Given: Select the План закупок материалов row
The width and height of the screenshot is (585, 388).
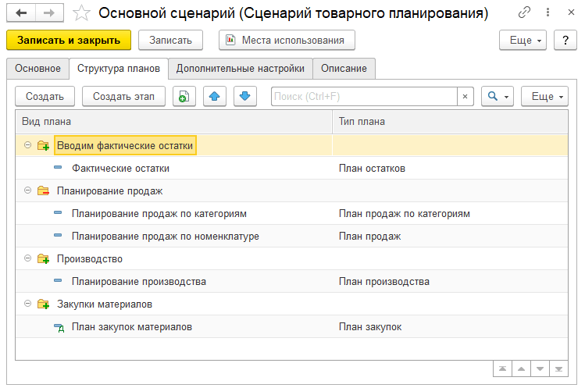Looking at the screenshot, I should coord(131,327).
